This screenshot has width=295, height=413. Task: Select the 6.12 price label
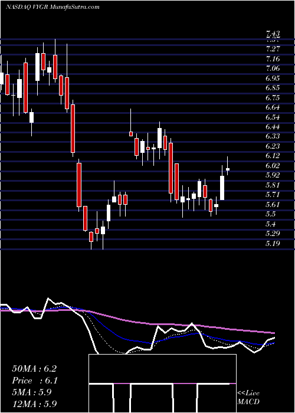(273, 156)
